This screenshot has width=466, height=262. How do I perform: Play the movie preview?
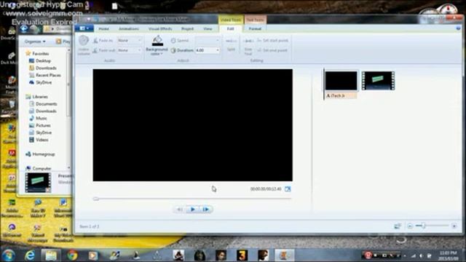192,209
